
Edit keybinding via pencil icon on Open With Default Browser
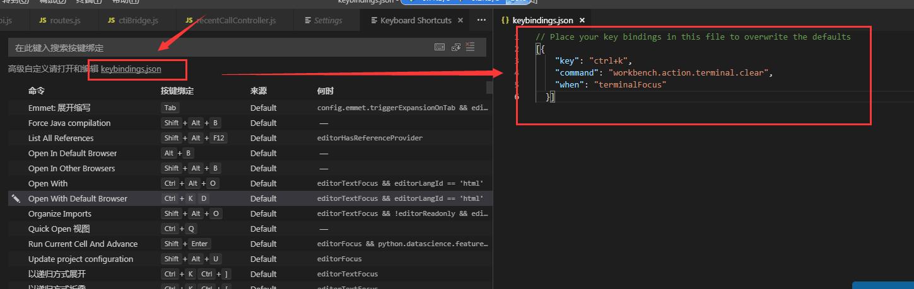pos(16,198)
